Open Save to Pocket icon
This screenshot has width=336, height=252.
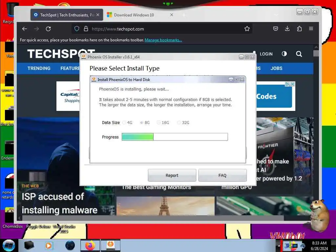pyautogui.click(x=276, y=29)
